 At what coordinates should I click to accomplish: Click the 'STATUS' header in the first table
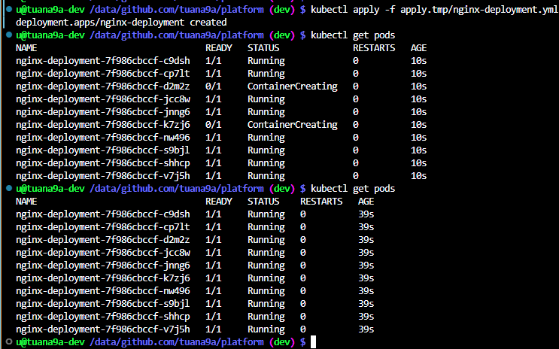[263, 48]
